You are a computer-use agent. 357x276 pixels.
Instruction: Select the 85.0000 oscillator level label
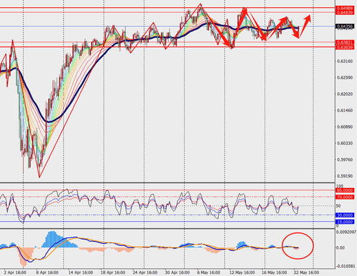pos(344,190)
